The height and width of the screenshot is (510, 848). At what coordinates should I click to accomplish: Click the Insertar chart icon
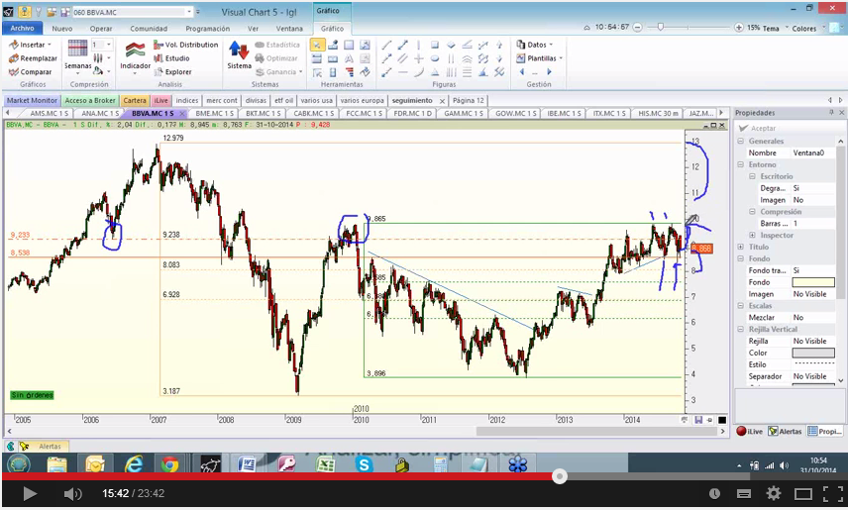14,45
